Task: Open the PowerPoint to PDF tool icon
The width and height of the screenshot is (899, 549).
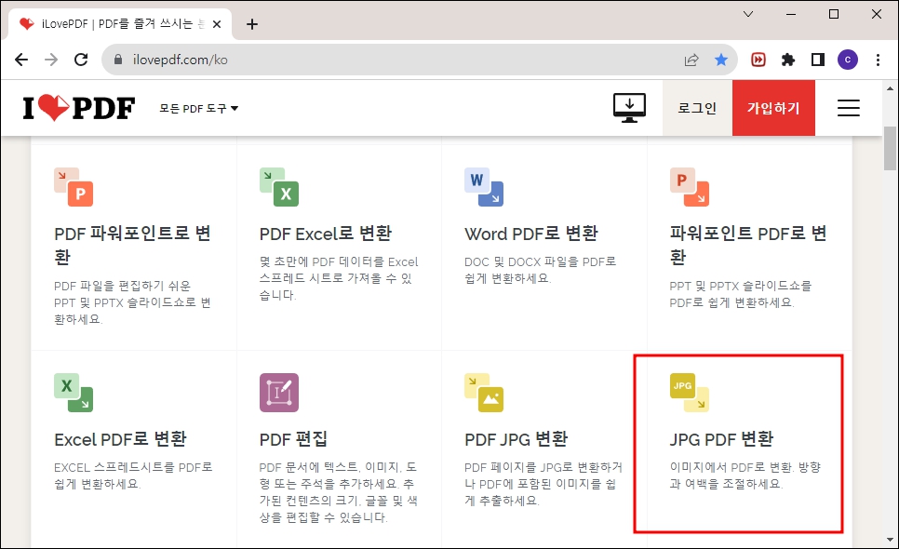Action: pos(690,187)
